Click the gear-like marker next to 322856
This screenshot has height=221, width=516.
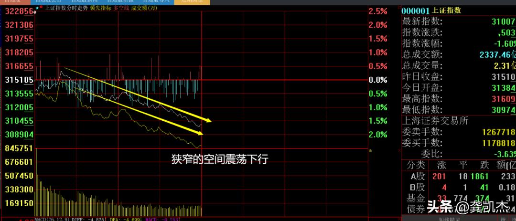(x=35, y=12)
